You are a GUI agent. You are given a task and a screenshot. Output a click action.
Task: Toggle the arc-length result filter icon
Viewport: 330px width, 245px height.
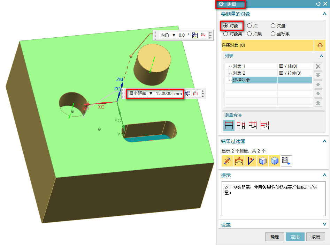[239, 161]
